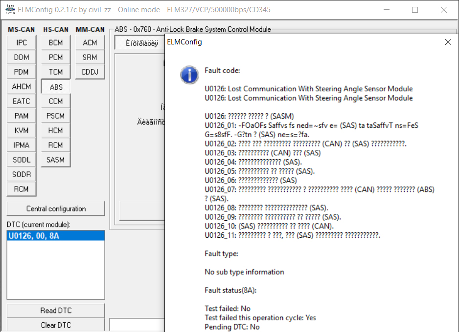Open the SODL module
Viewport: 459px width, 332px height.
pos(22,160)
